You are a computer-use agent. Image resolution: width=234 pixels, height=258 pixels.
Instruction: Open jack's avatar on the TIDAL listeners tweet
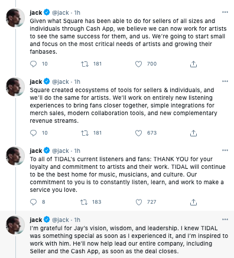pos(15,156)
